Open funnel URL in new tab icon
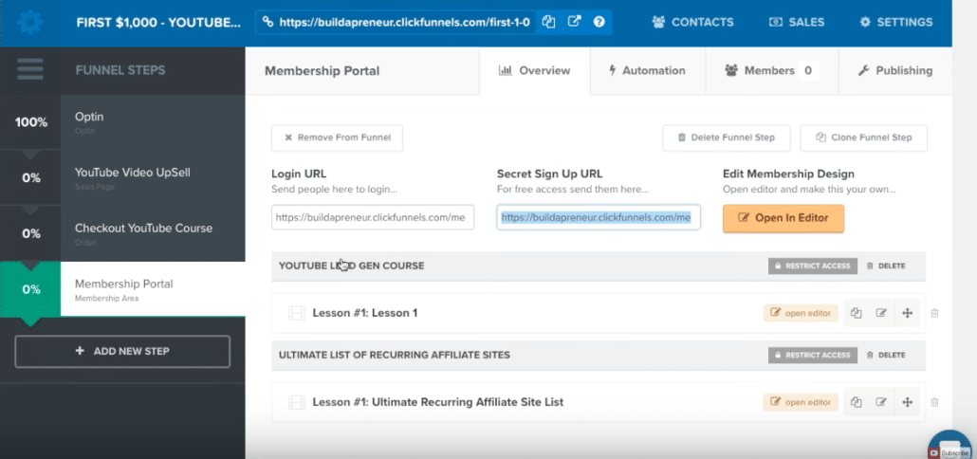This screenshot has width=977, height=459. 574,22
